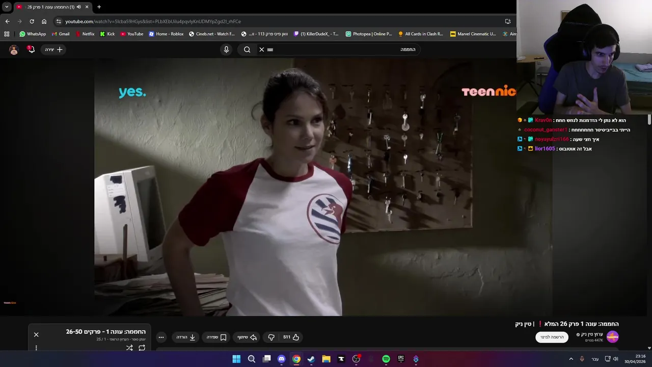The height and width of the screenshot is (367, 652).
Task: Switch to Chrome on the taskbar
Action: [x=296, y=359]
